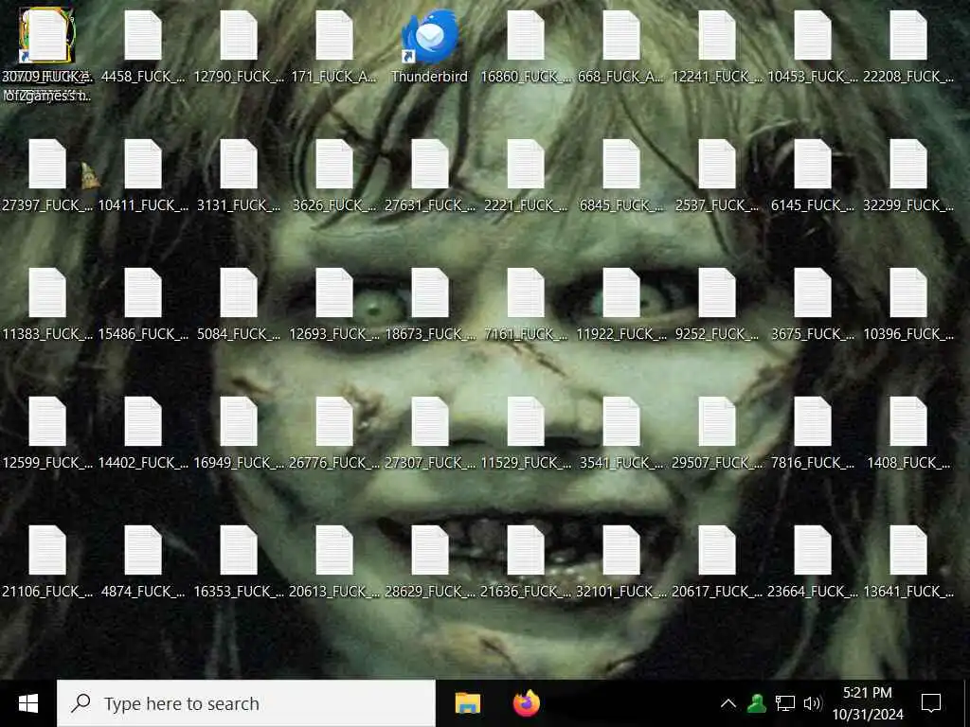Select the 21106_FUCK file icon
970x727 pixels.
tap(47, 550)
